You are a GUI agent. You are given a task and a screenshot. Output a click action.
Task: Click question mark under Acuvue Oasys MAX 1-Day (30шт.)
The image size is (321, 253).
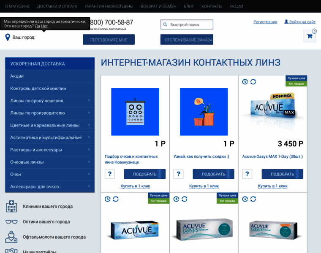pos(247,174)
